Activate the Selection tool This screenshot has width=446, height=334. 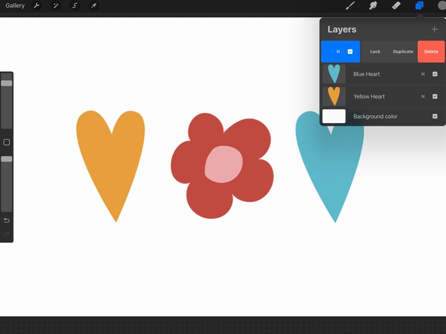(75, 6)
